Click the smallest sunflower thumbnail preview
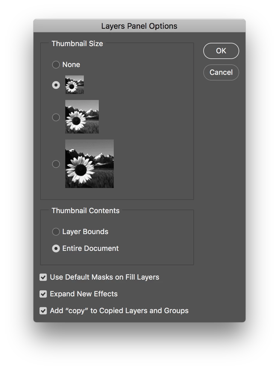Screen dimensions: 279x370 click(75, 85)
